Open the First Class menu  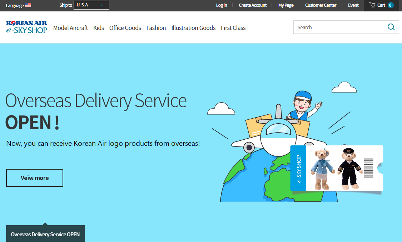pos(233,28)
